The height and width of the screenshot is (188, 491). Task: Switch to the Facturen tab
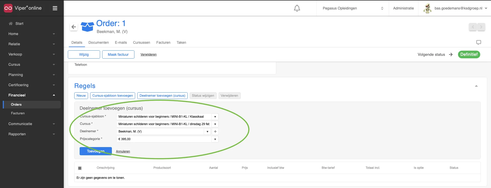click(163, 42)
